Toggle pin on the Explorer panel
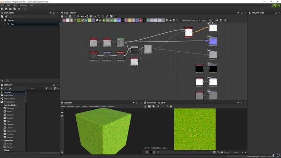Viewport: 281px width, 158px height. 51,13
